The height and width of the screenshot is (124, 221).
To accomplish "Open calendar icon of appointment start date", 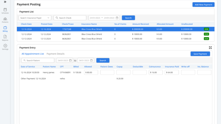I will (70, 61).
